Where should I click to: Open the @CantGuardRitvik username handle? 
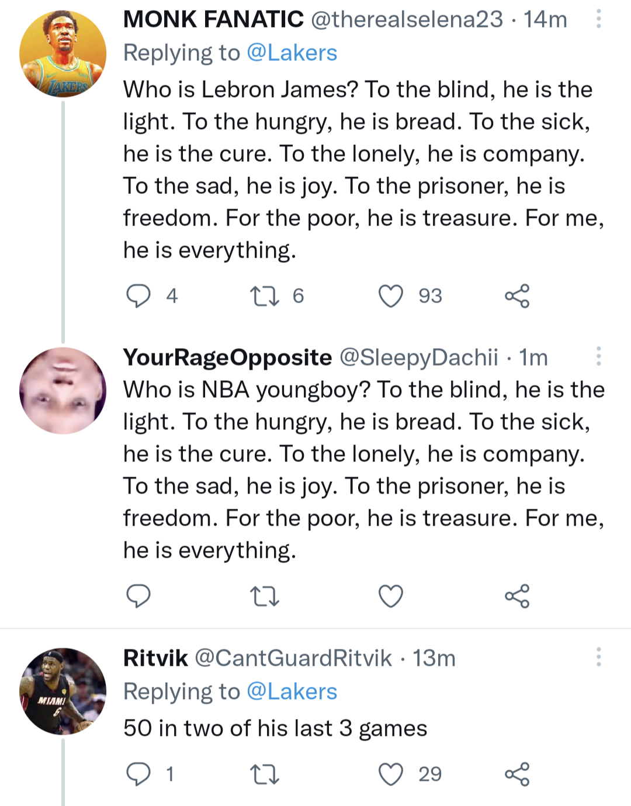click(293, 658)
